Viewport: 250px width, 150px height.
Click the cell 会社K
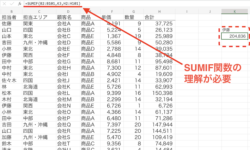68,87
